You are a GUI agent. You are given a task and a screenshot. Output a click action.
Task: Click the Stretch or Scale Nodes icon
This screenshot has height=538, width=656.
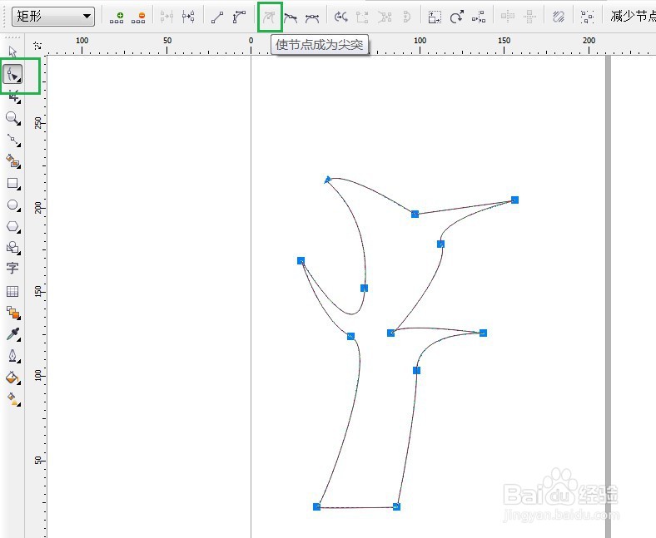click(x=435, y=17)
